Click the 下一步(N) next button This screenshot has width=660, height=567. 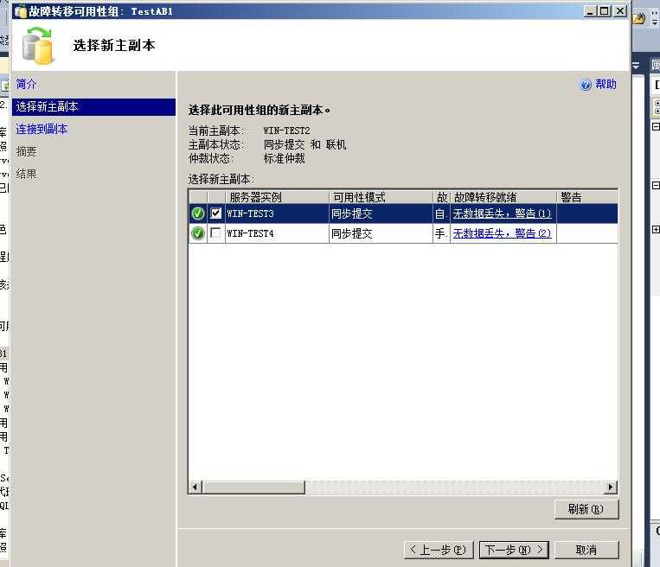pyautogui.click(x=514, y=550)
